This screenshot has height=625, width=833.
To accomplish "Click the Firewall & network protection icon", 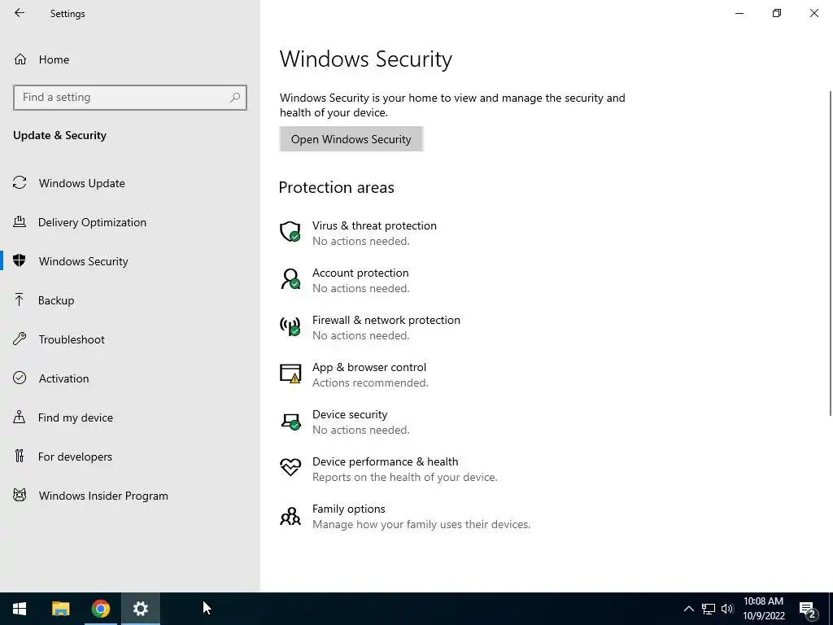I will click(x=290, y=326).
